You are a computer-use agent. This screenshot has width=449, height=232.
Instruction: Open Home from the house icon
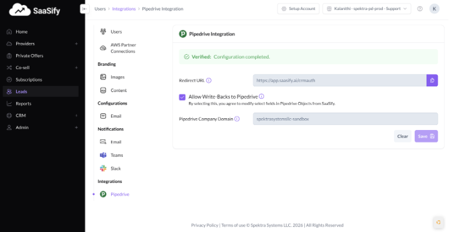coord(9,32)
